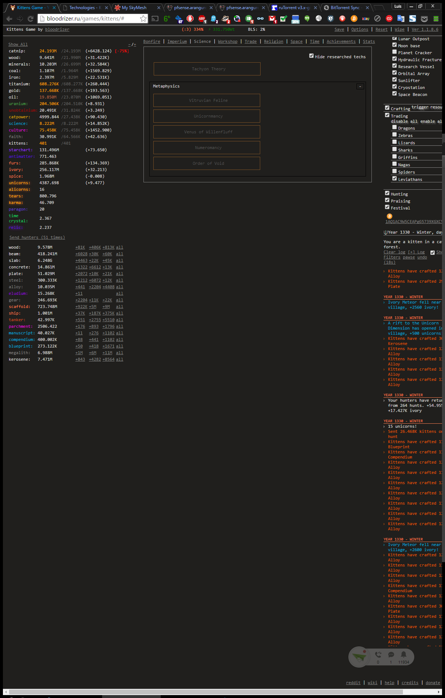
Task: Click the AirDroid messages chat bubble
Action: 391,655
